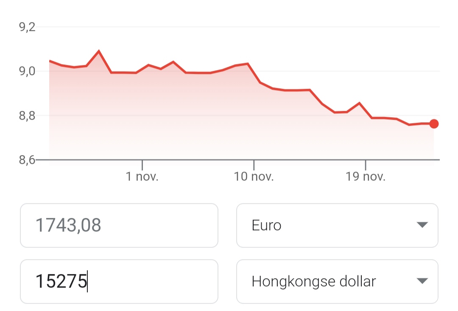Click the red endpoint dot on the chart
Viewport: 458px width, 311px height.
click(x=434, y=124)
